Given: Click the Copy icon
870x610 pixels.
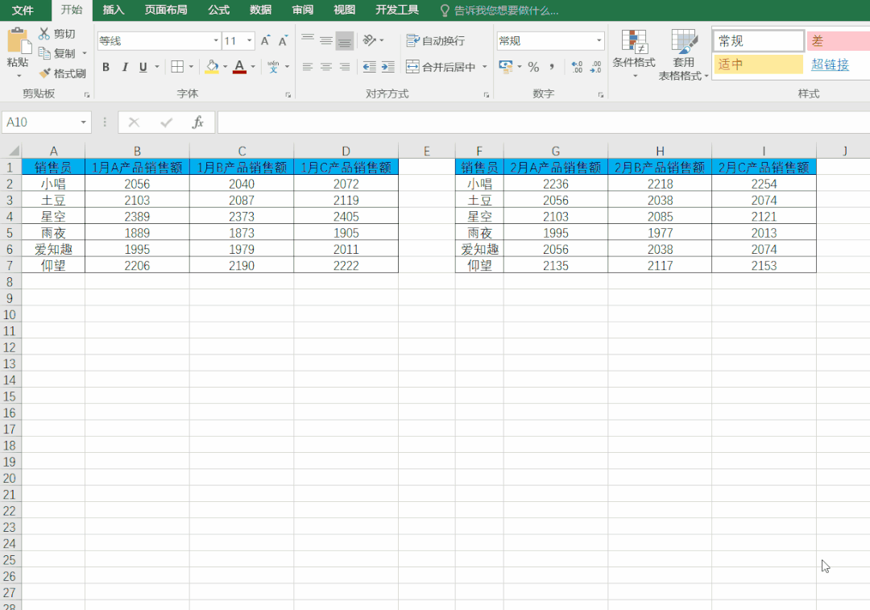Looking at the screenshot, I should [x=44, y=53].
